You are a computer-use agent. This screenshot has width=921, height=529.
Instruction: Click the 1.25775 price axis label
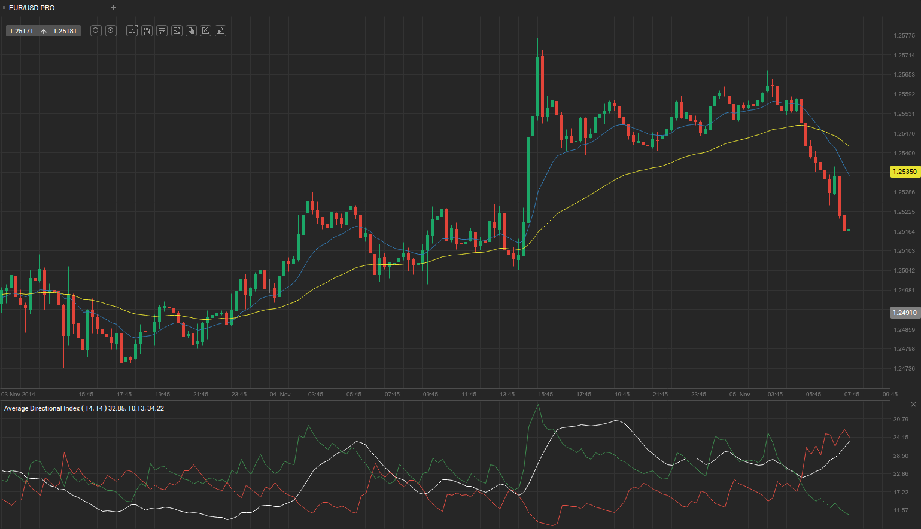(x=904, y=36)
